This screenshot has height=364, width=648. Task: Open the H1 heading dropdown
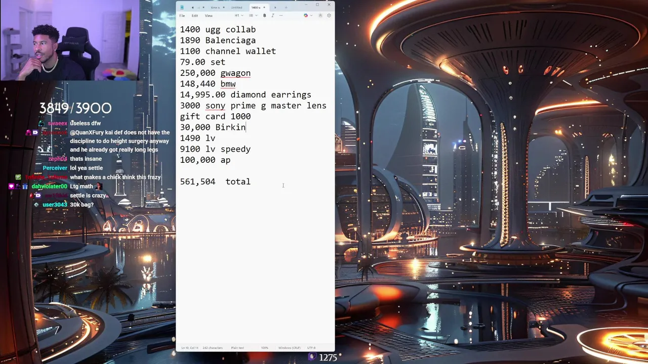[x=239, y=16]
